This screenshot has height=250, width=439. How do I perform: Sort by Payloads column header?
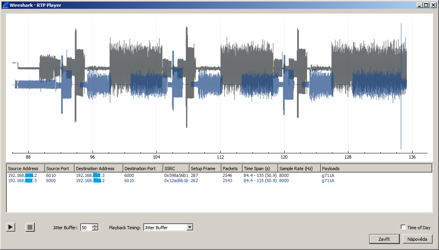click(376, 169)
